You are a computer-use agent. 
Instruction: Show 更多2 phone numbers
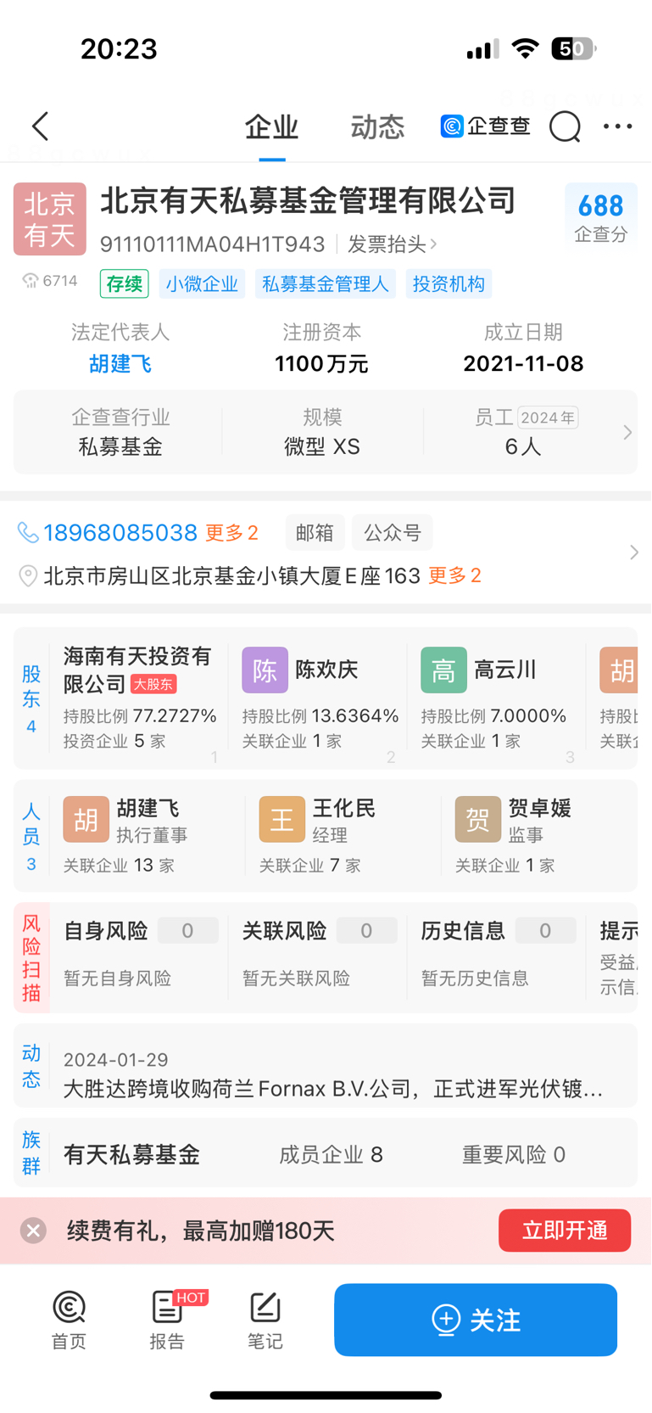[231, 533]
